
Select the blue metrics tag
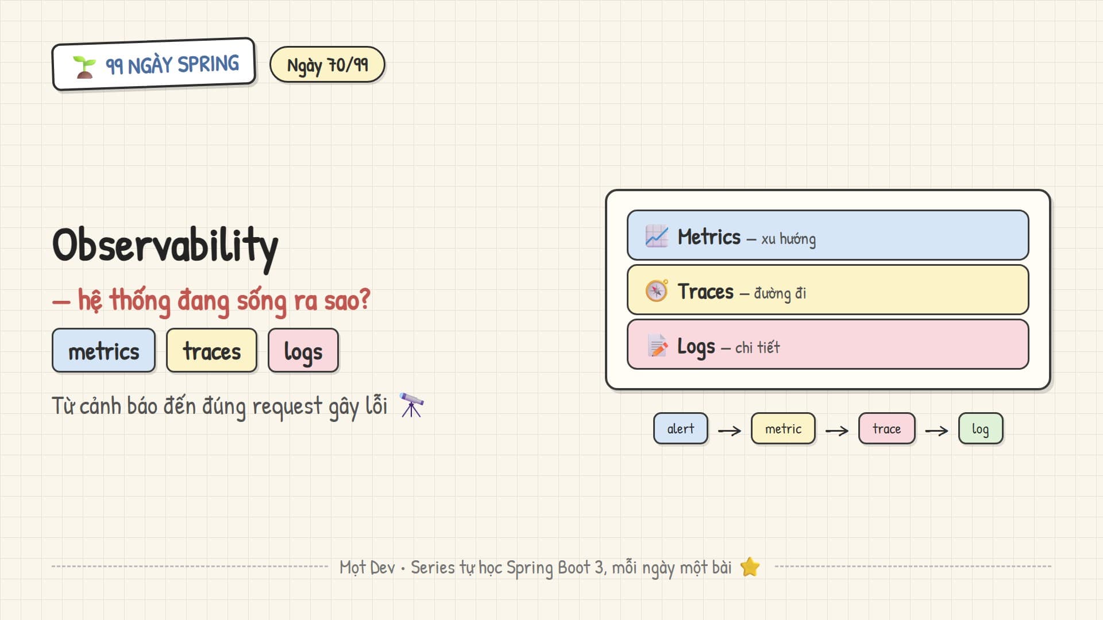[x=103, y=350]
